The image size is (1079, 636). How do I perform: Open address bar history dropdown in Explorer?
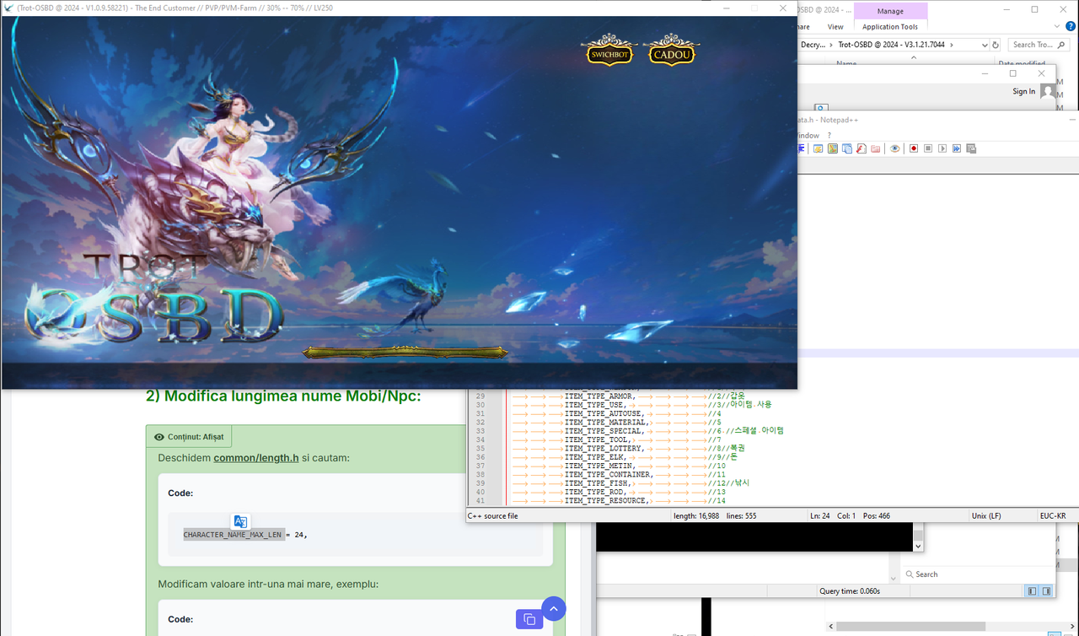[984, 45]
